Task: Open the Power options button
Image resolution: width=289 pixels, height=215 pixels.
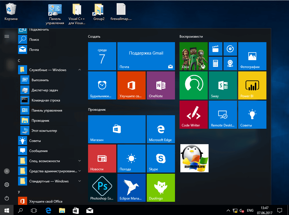Action: tap(7, 198)
